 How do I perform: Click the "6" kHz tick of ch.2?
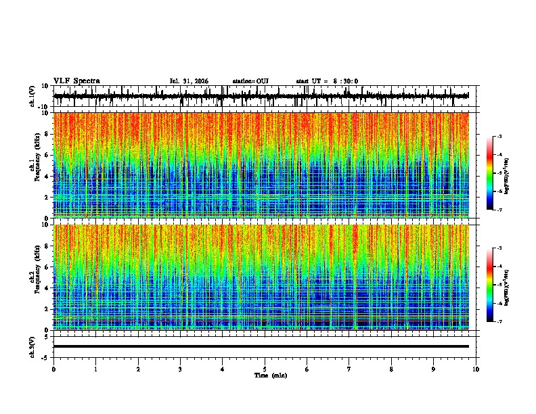47,267
